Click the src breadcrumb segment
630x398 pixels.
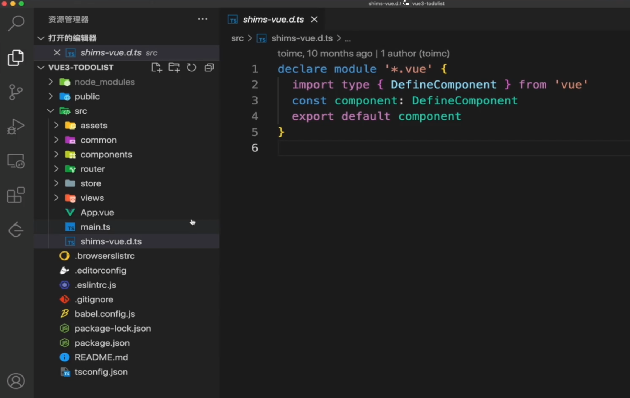[237, 38]
